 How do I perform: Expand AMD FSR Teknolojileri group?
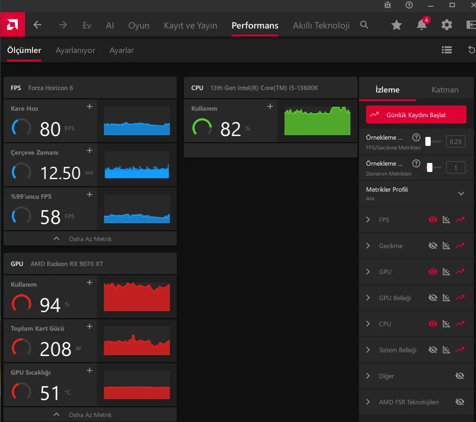(x=368, y=402)
